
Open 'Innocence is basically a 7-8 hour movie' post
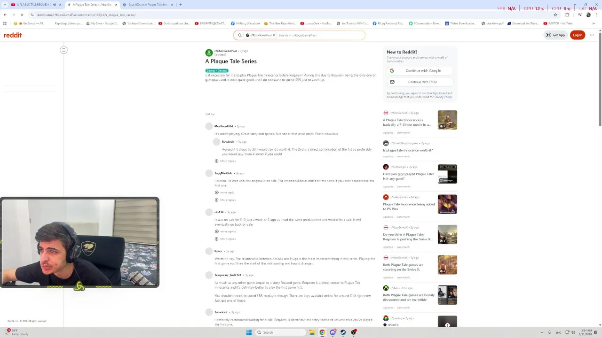(407, 122)
